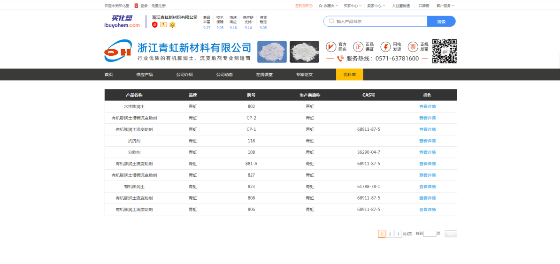Viewport: 560px width, 264px height.
Task: View details for 分散剂 108 row
Action: [x=428, y=152]
